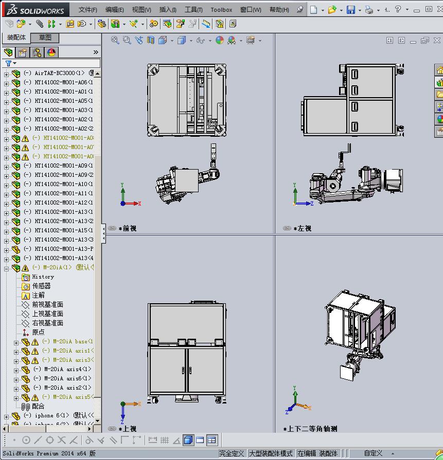This screenshot has height=460, width=443.
Task: Click the Print icon in top toolbar
Action: point(369,10)
